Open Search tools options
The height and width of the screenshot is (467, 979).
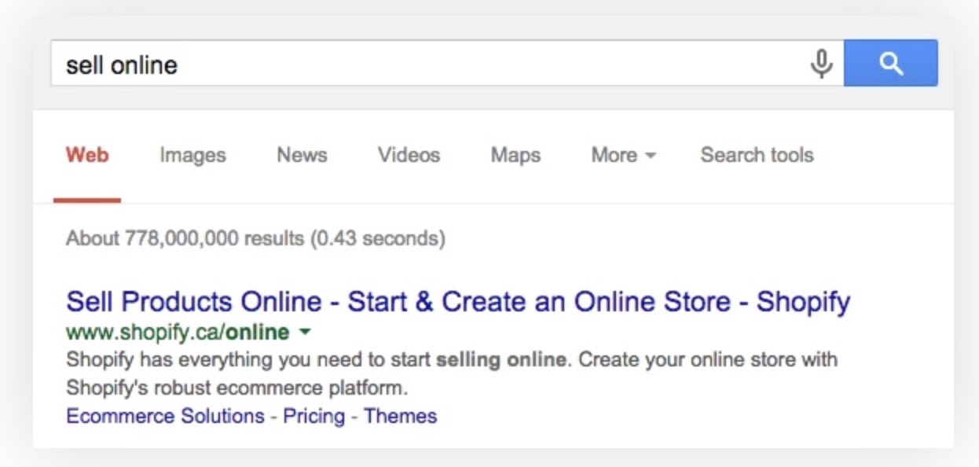point(757,156)
